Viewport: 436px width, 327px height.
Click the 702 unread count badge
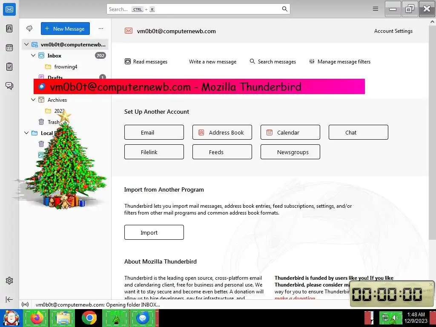[100, 55]
